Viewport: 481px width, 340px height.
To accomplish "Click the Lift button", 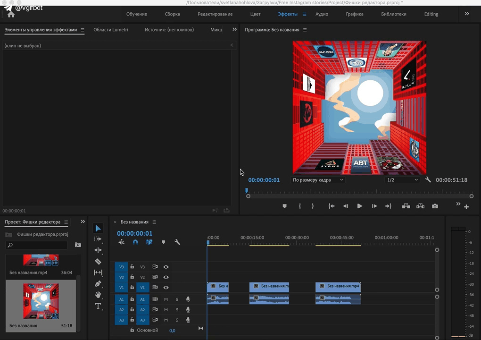I will click(x=406, y=206).
